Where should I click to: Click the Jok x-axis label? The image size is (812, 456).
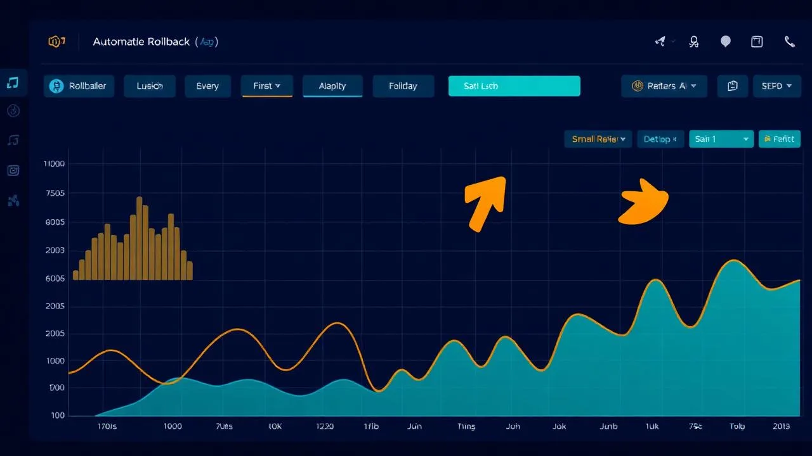tap(559, 426)
